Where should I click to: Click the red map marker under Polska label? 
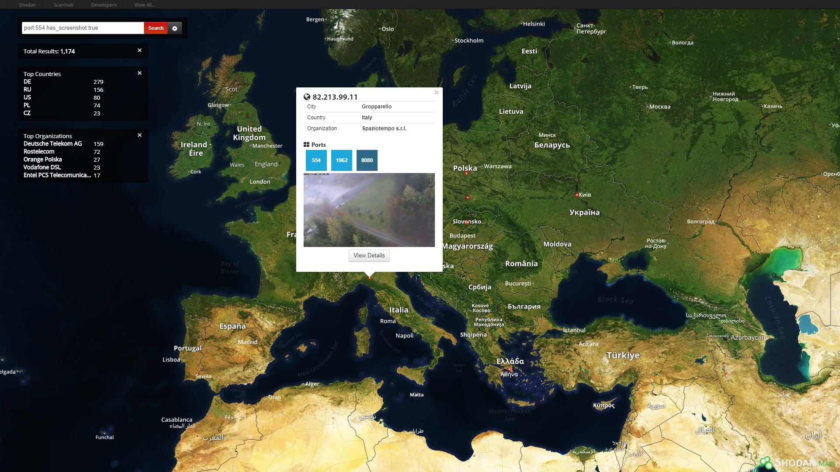466,174
